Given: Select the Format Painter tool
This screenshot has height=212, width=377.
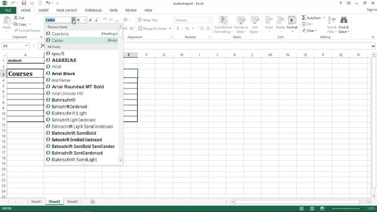Looking at the screenshot, I should [27, 31].
